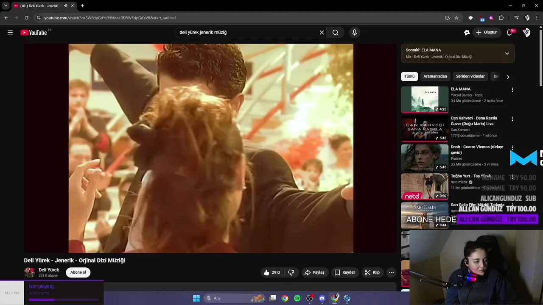Open the Danit Cuatro Vientos thumbnail
The image size is (543, 305).
[425, 158]
